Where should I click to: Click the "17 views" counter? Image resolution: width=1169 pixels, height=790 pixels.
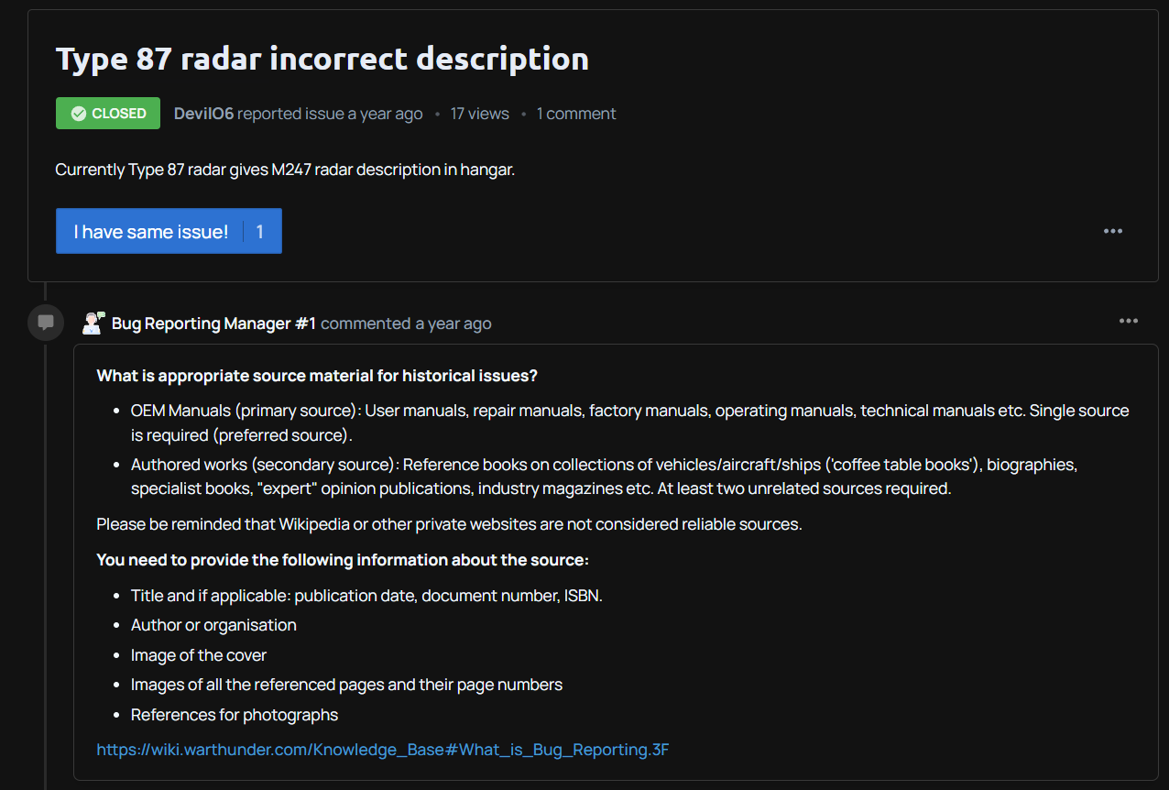pyautogui.click(x=479, y=114)
